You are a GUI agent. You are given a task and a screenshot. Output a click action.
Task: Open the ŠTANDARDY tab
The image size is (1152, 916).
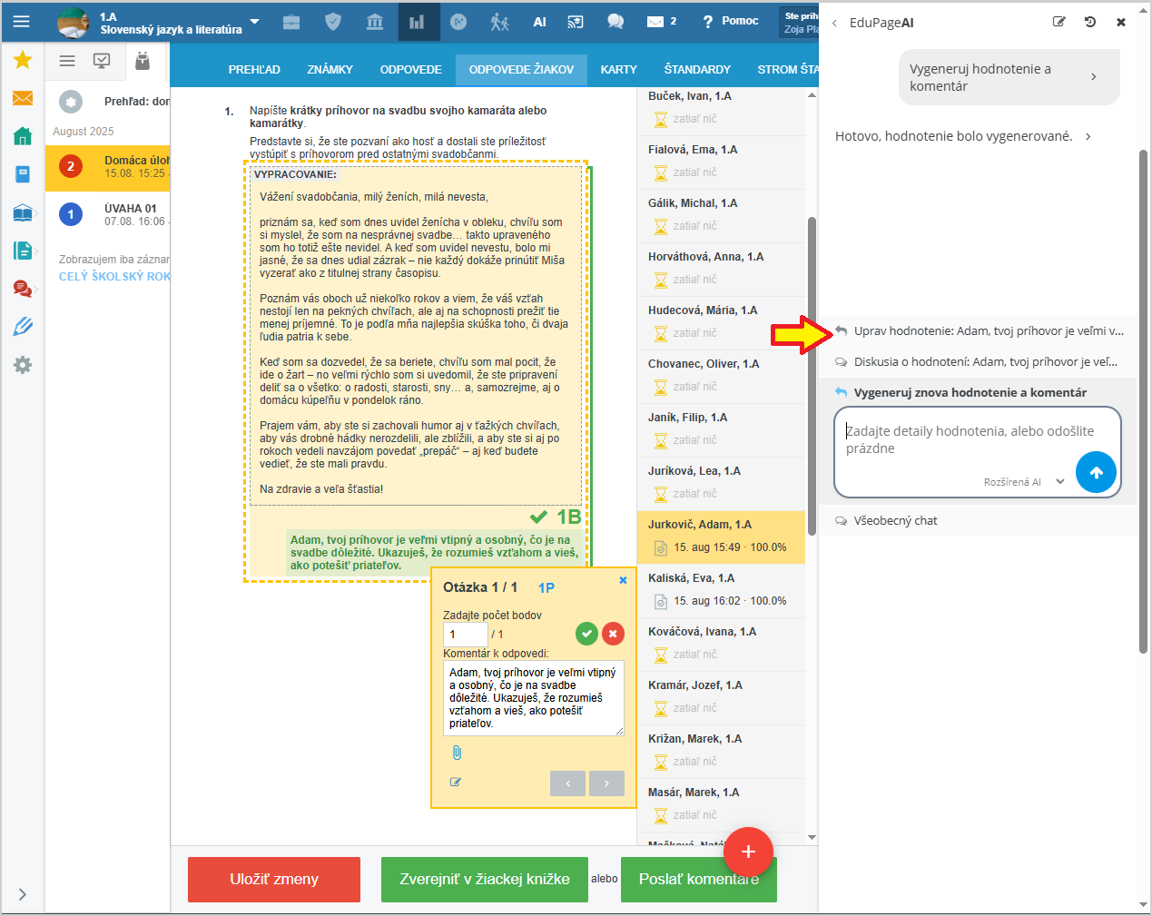[696, 69]
